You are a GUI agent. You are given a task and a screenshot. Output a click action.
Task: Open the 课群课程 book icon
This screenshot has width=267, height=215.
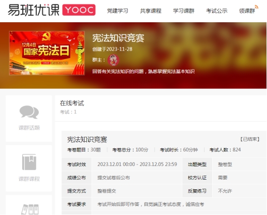coord(29,162)
